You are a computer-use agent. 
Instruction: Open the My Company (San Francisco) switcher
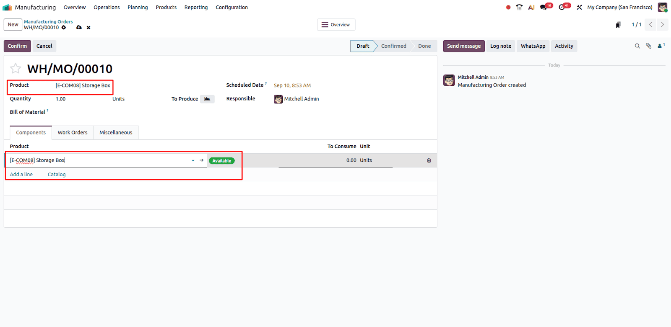(619, 7)
